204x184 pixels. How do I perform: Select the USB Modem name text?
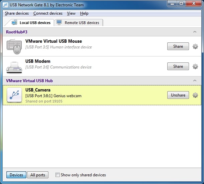[x=38, y=61]
